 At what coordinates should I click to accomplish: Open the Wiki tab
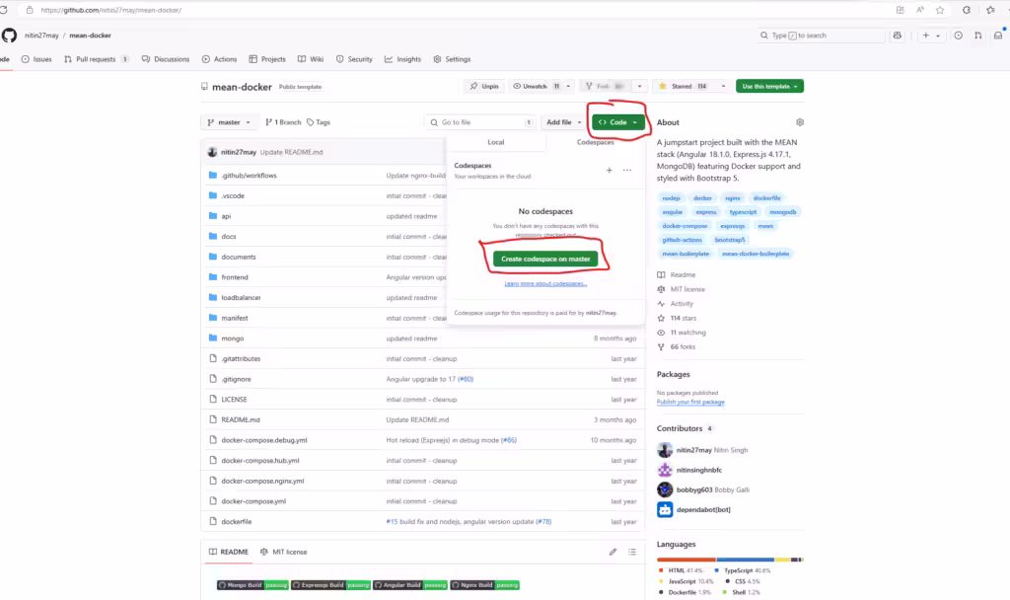311,59
